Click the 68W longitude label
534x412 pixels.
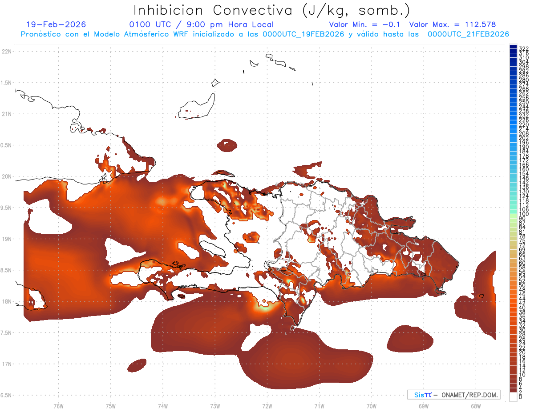pos(475,406)
